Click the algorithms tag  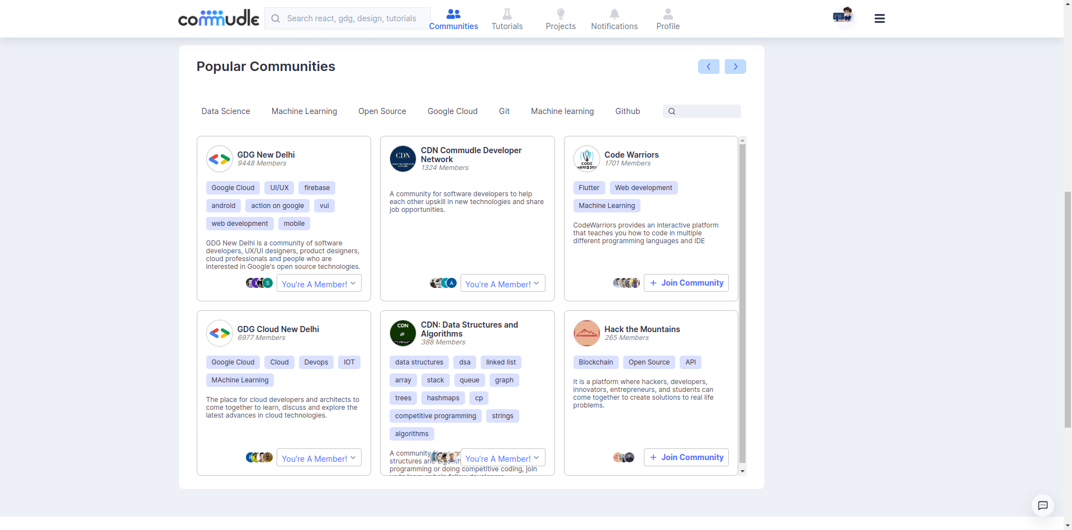412,434
